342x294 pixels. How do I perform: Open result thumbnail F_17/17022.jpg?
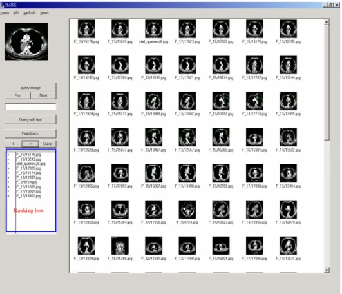(221, 29)
